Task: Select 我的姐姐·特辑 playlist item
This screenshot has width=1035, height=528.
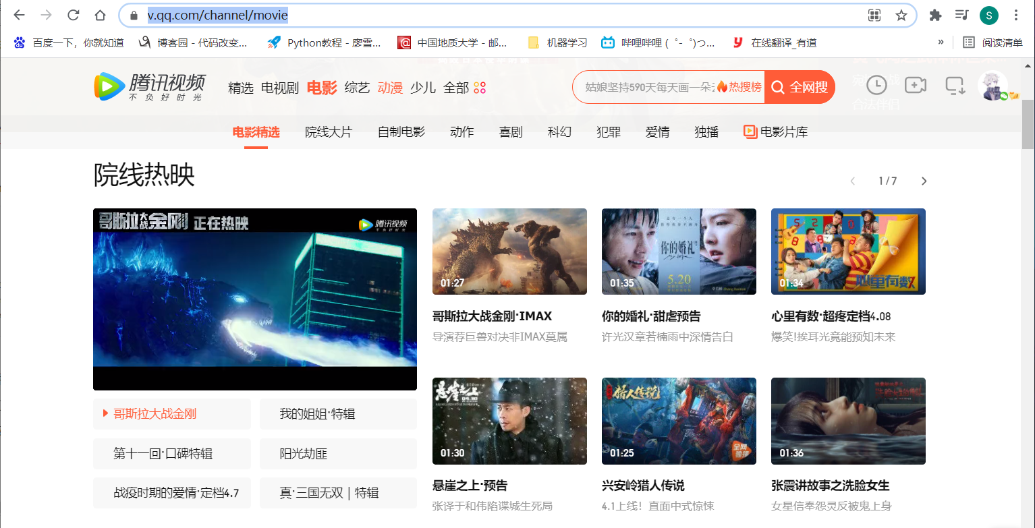Action: tap(338, 413)
